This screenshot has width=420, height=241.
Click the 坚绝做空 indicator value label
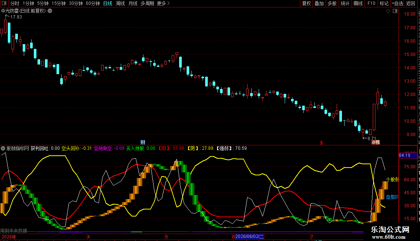tap(109, 148)
